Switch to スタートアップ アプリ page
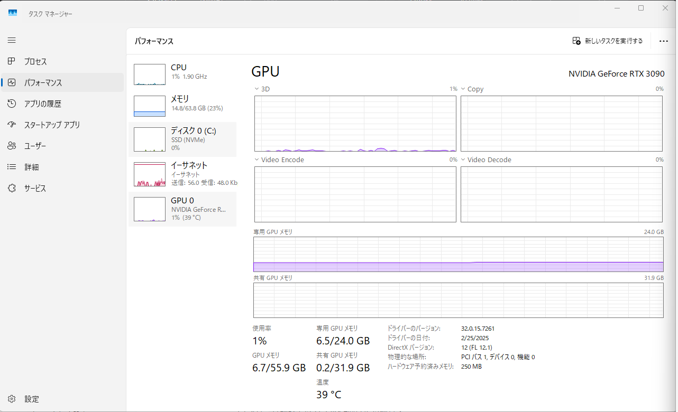This screenshot has height=412, width=678. pos(52,125)
